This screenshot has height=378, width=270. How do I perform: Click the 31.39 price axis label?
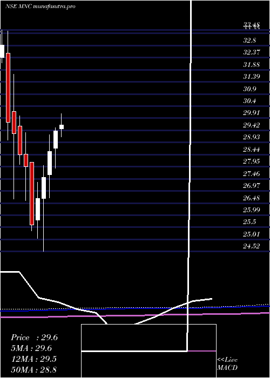tap(252, 77)
